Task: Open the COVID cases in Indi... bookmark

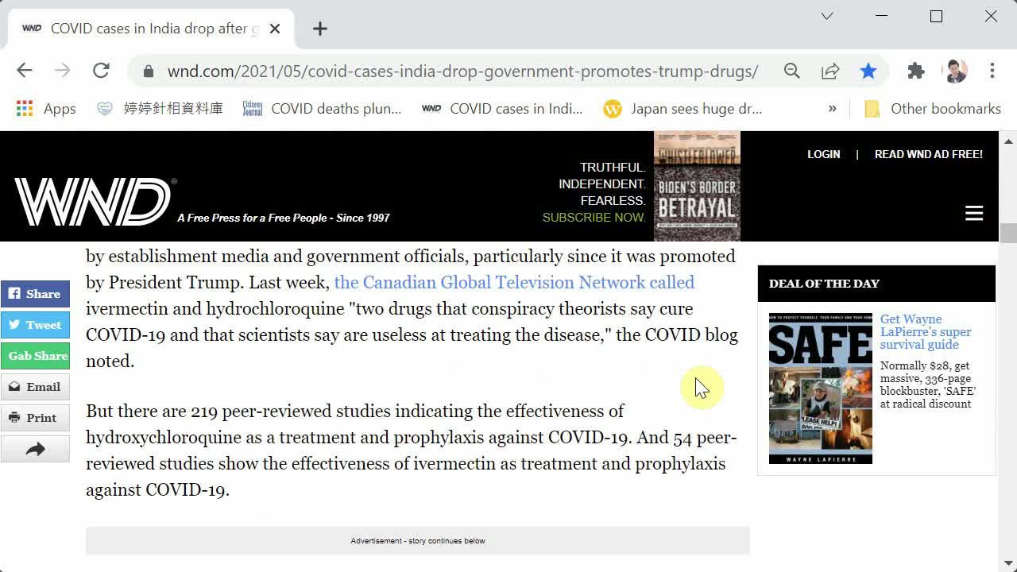Action: [x=502, y=109]
